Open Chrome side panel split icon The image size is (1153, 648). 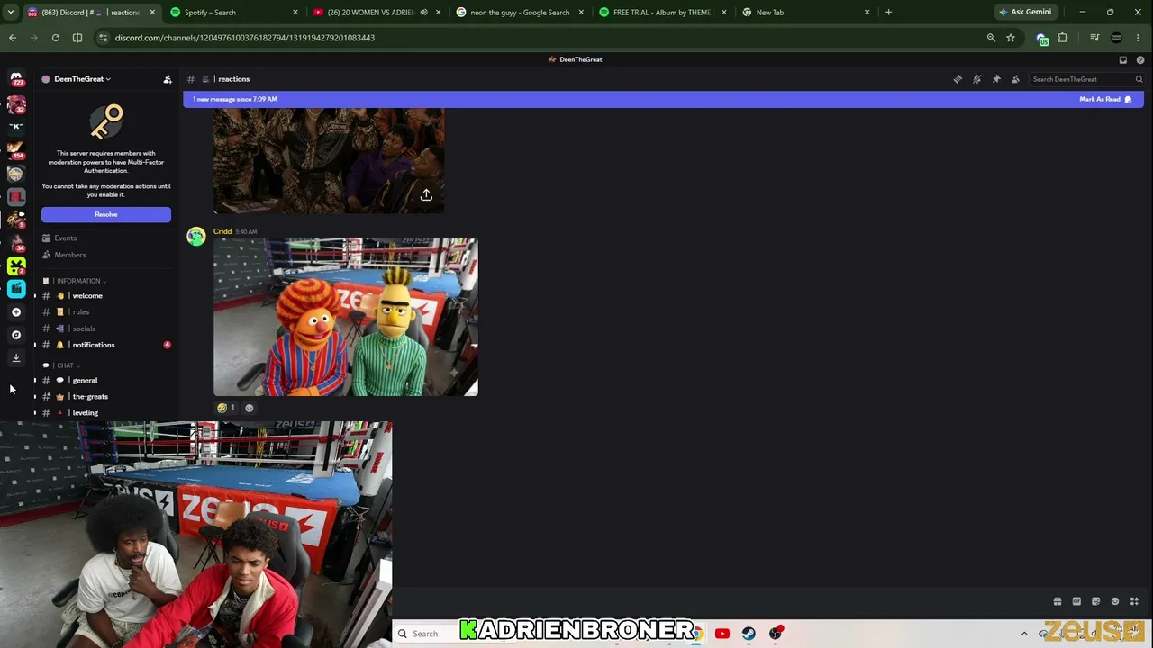point(77,38)
